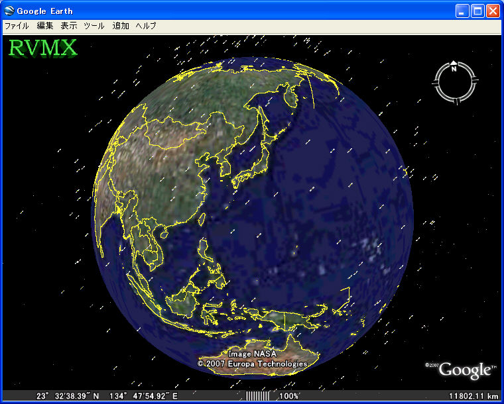This screenshot has width=504, height=404.
Task: Click the green RVMX logo overlay
Action: (x=42, y=48)
